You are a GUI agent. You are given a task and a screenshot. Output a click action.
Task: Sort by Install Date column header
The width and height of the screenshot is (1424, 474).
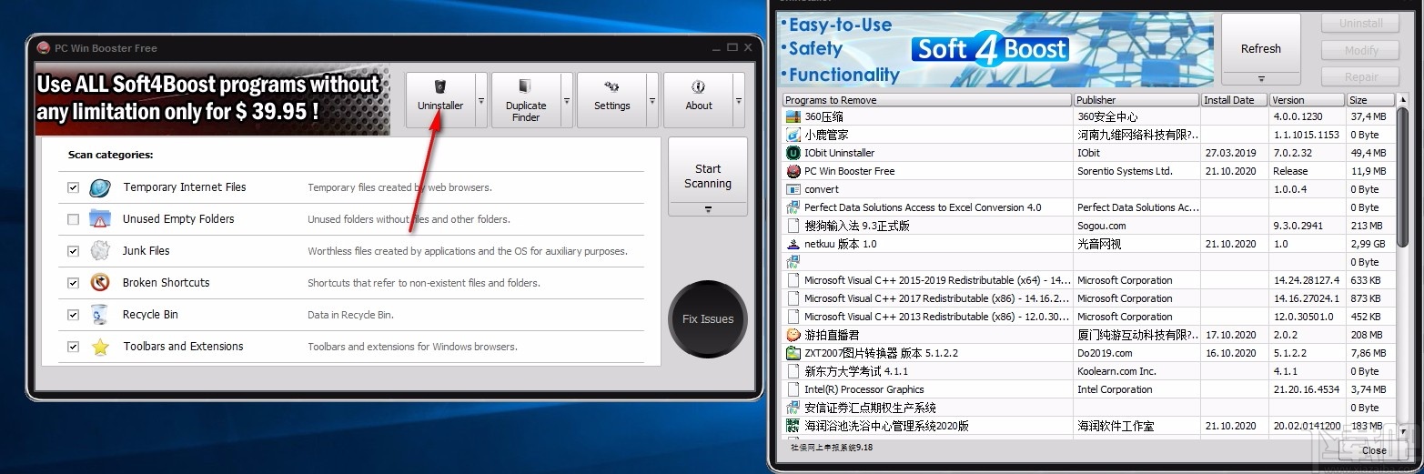[x=1235, y=100]
